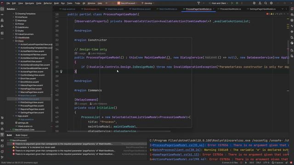The image size is (294, 165).
Task: Open the Navigate menu
Action: tap(29, 3)
